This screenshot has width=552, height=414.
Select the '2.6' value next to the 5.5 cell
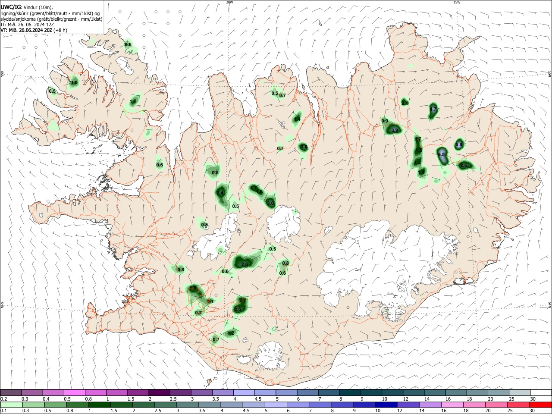pyautogui.click(x=464, y=166)
